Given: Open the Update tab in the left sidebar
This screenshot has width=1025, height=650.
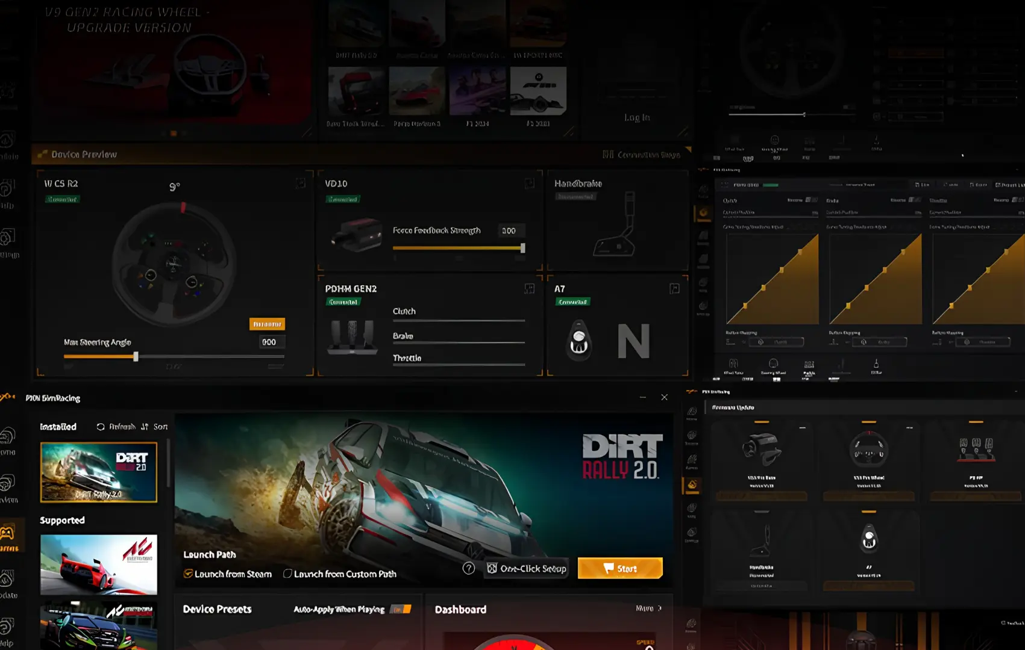Looking at the screenshot, I should click(x=8, y=585).
